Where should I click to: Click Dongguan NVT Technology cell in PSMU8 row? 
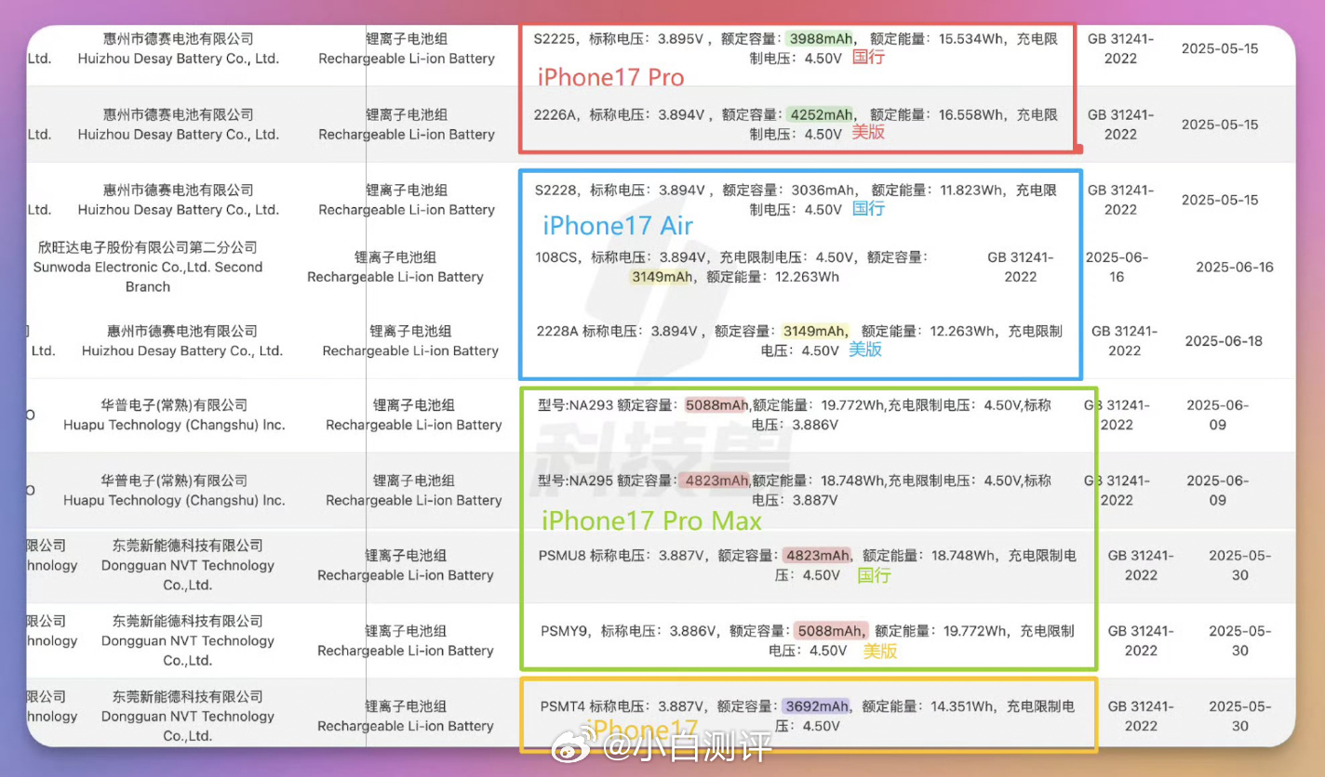pyautogui.click(x=188, y=565)
